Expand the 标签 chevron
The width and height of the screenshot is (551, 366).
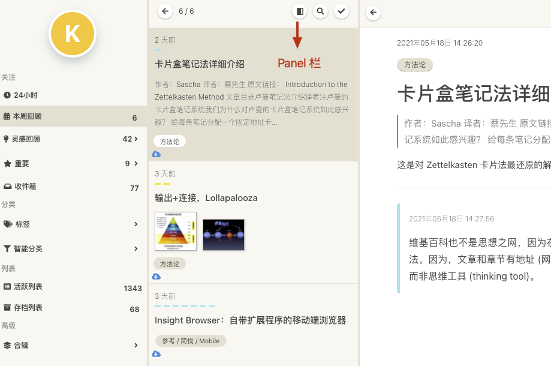click(x=136, y=224)
